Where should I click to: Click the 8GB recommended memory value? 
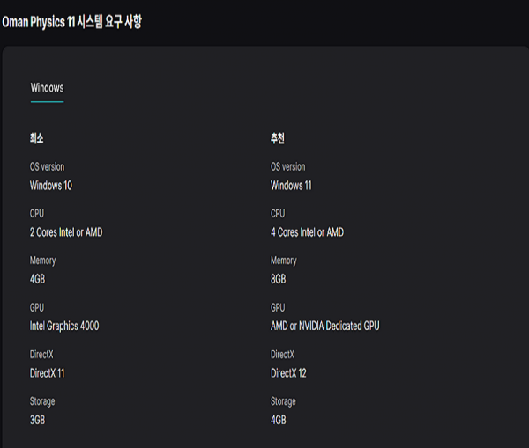tap(279, 279)
